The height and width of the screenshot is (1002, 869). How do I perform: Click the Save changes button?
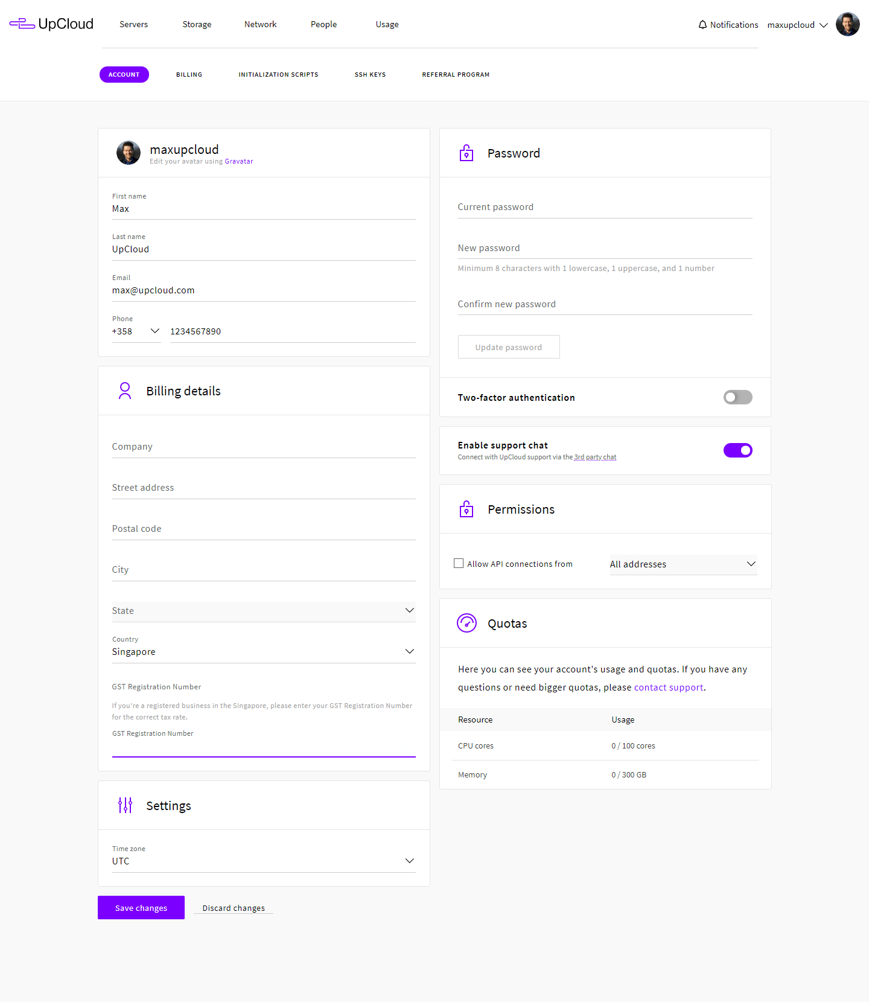point(141,908)
